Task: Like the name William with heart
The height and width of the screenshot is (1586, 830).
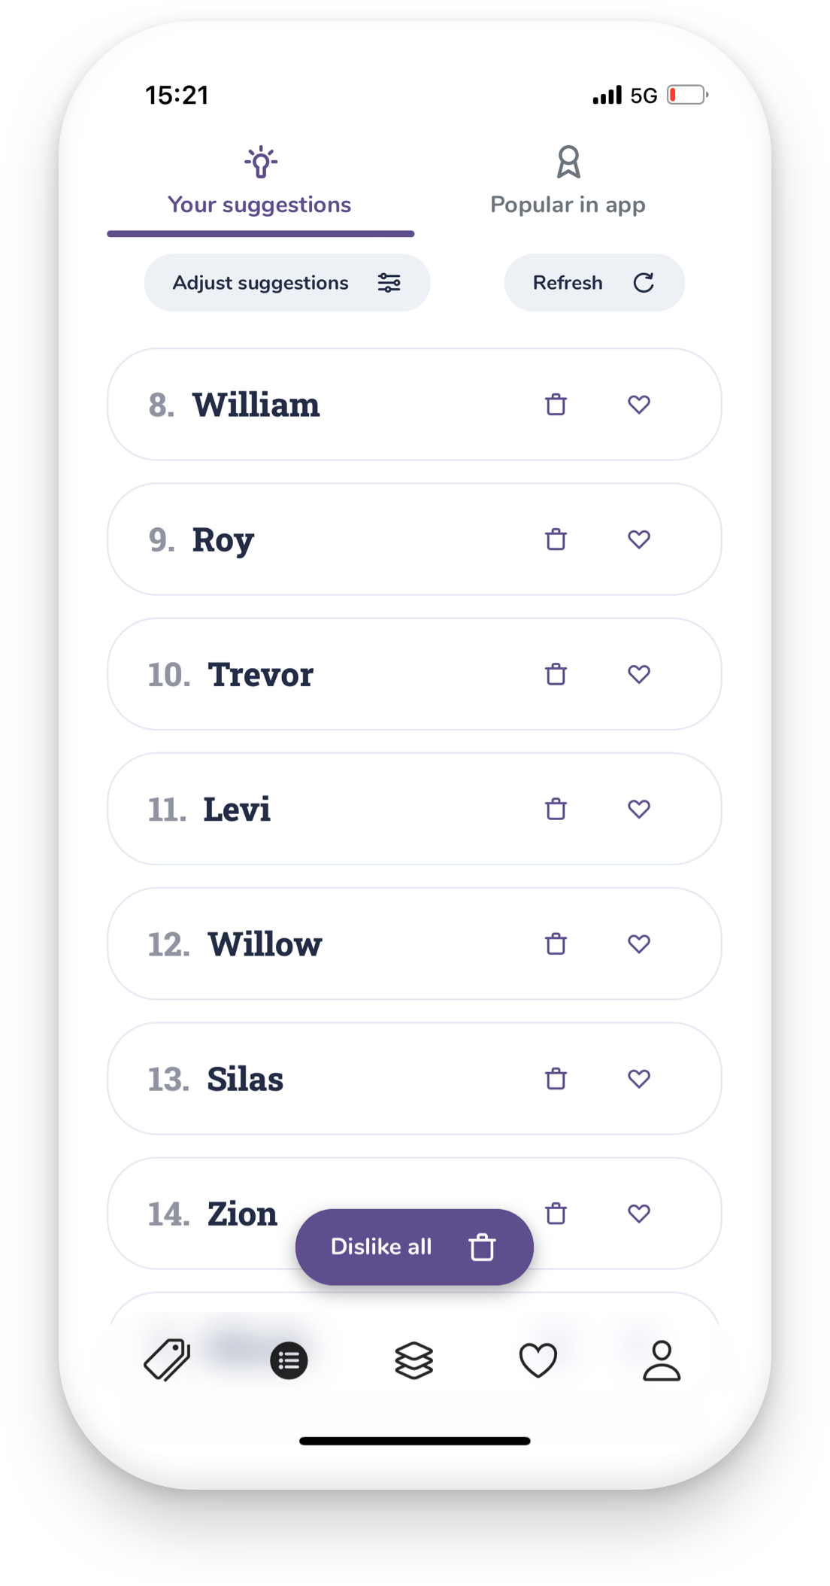Action: [639, 405]
